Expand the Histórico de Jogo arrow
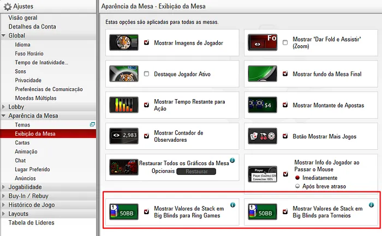382x236 pixels. [x=3, y=205]
